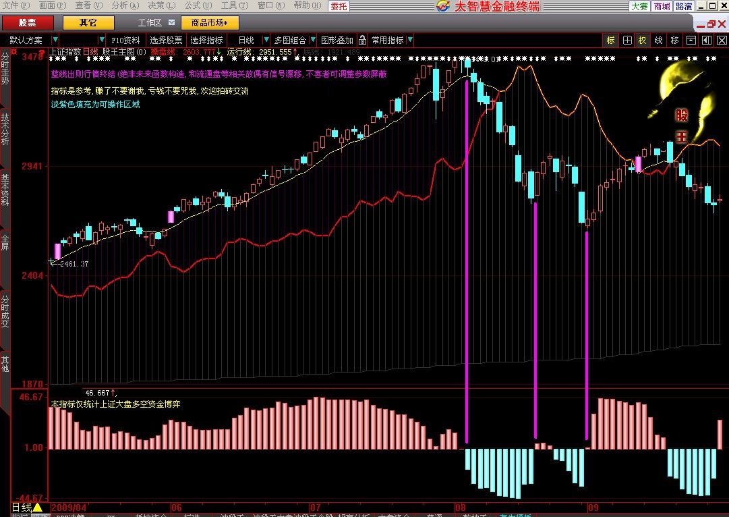The width and height of the screenshot is (729, 517).
Task: Click the 2461.37 low price label
Action: pyautogui.click(x=74, y=264)
